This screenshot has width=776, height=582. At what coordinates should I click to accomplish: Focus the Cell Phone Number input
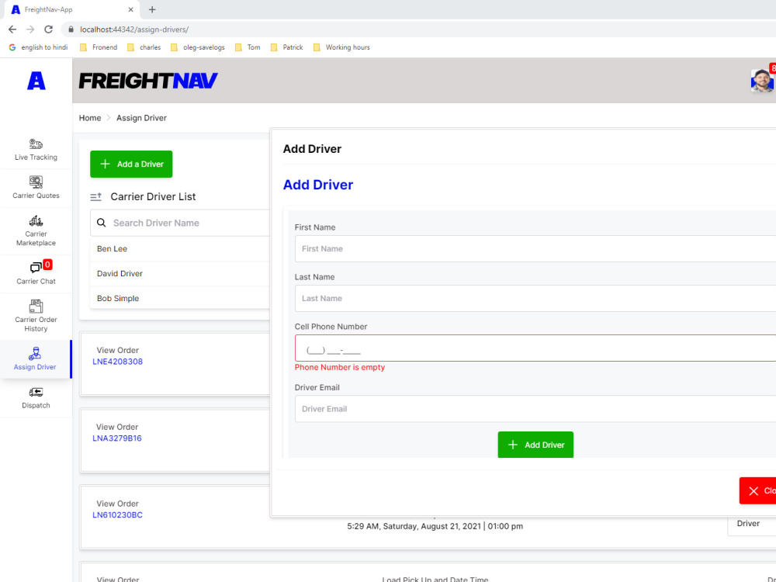click(535, 348)
